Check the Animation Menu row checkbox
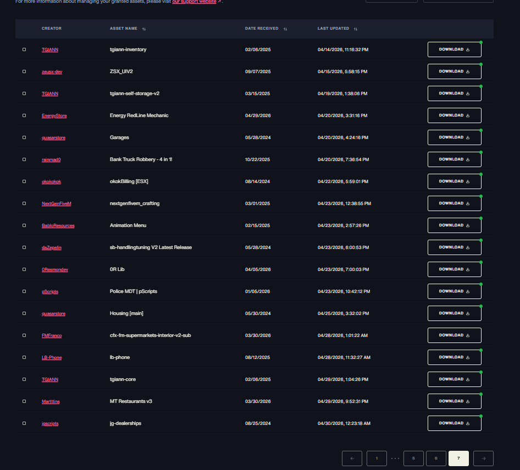Screen dimensions: 520x470 coord(24,225)
